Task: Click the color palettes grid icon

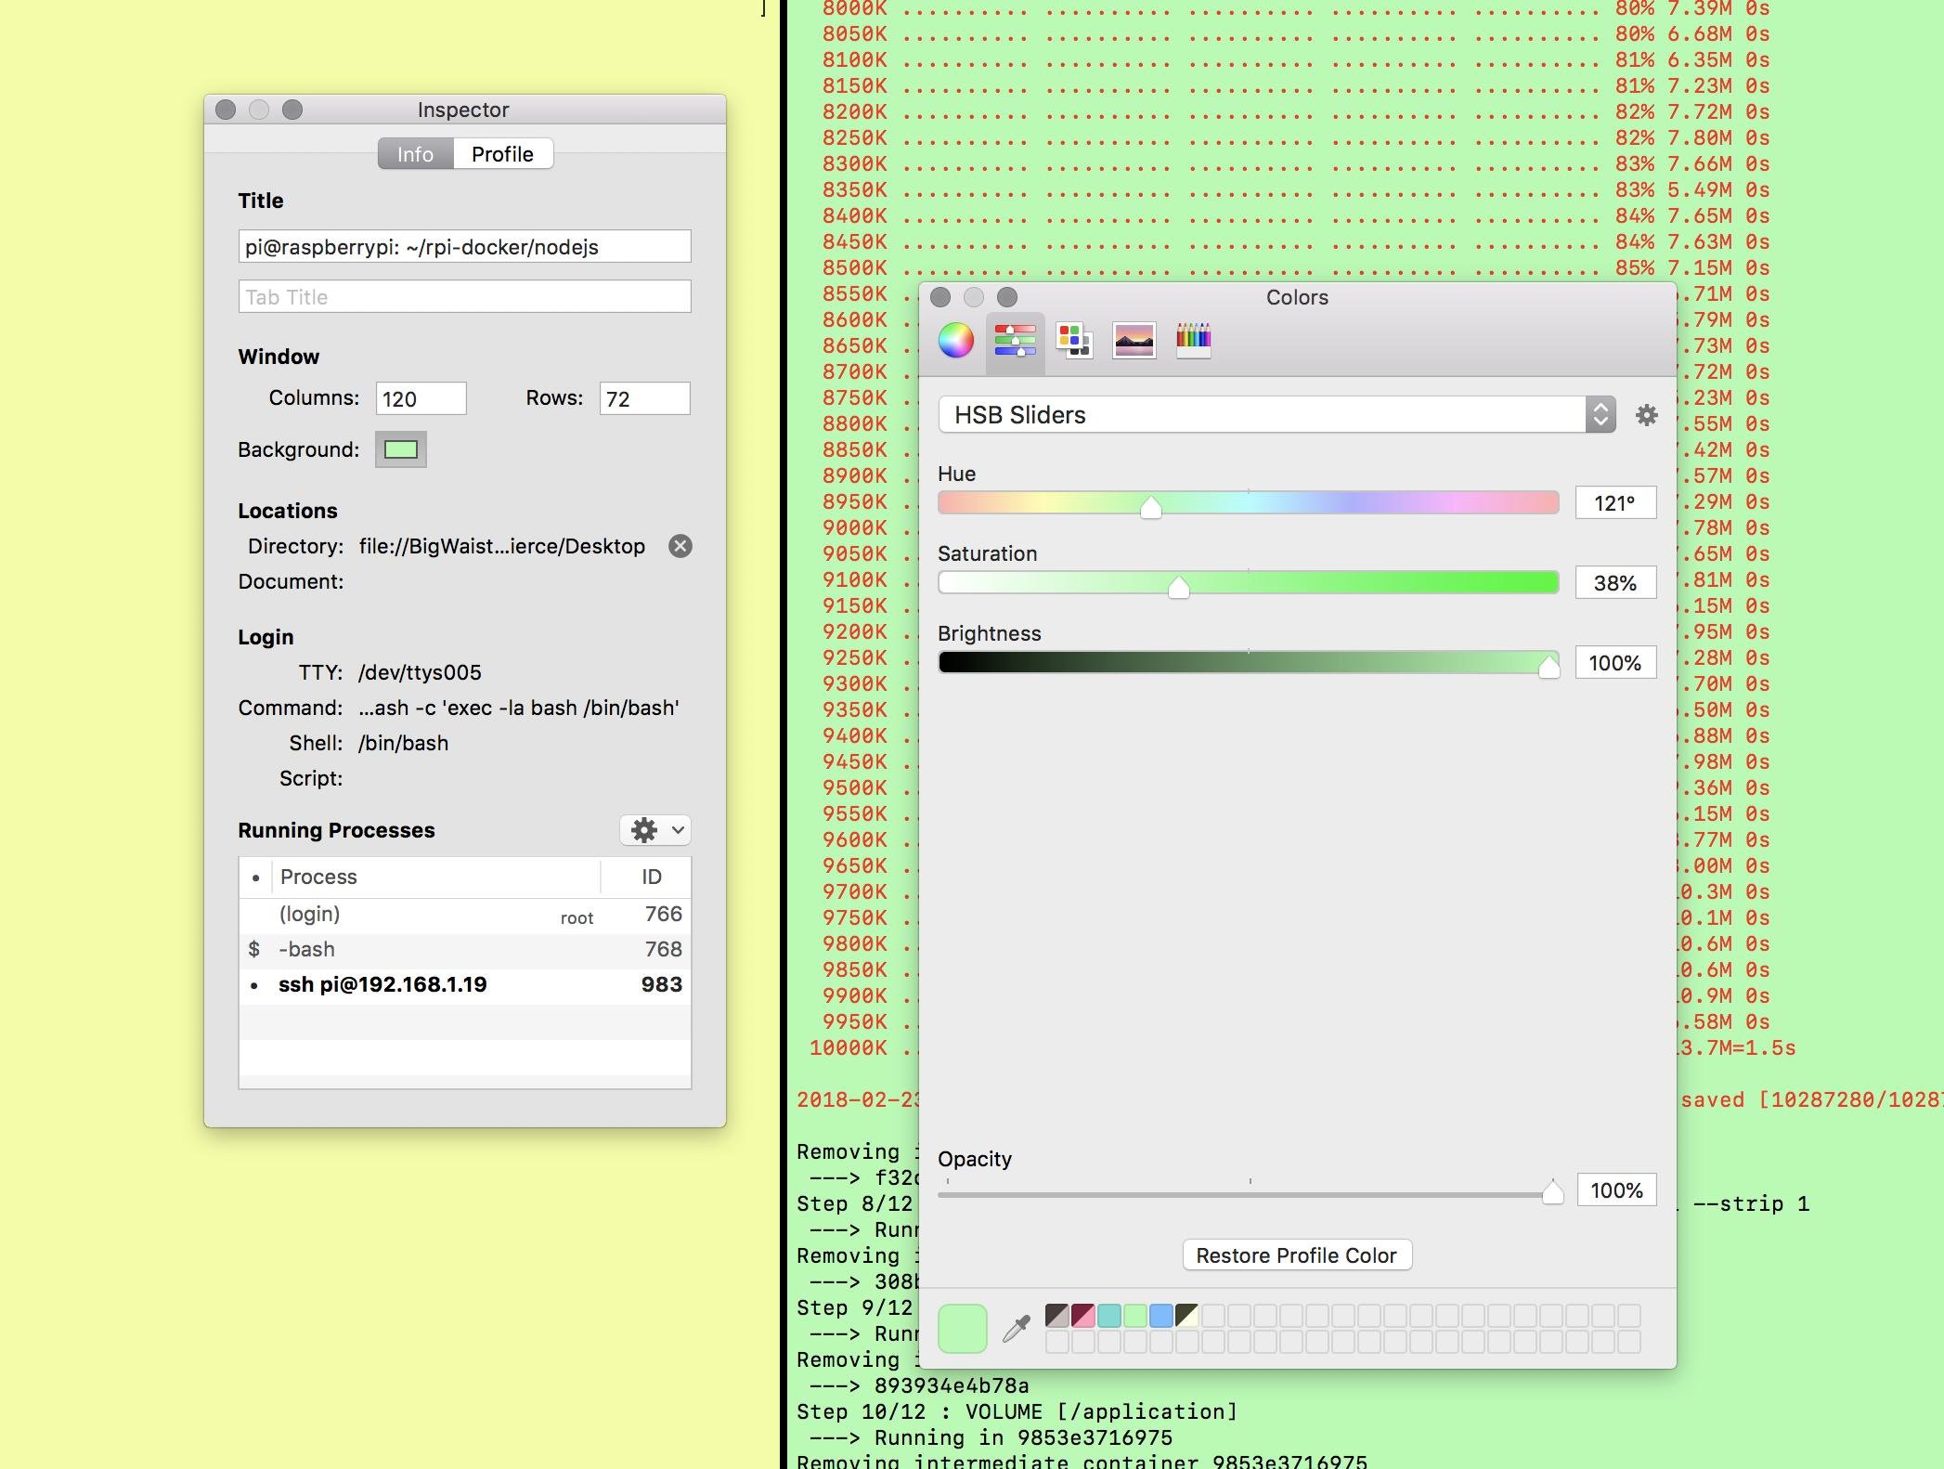Action: (1074, 340)
